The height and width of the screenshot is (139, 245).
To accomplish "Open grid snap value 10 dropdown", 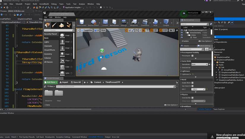I will (147, 30).
